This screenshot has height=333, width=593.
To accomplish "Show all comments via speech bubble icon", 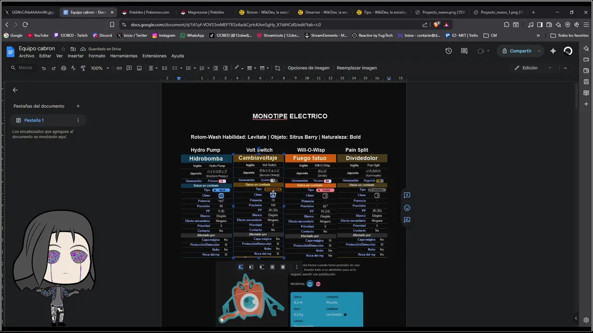I will tap(464, 51).
